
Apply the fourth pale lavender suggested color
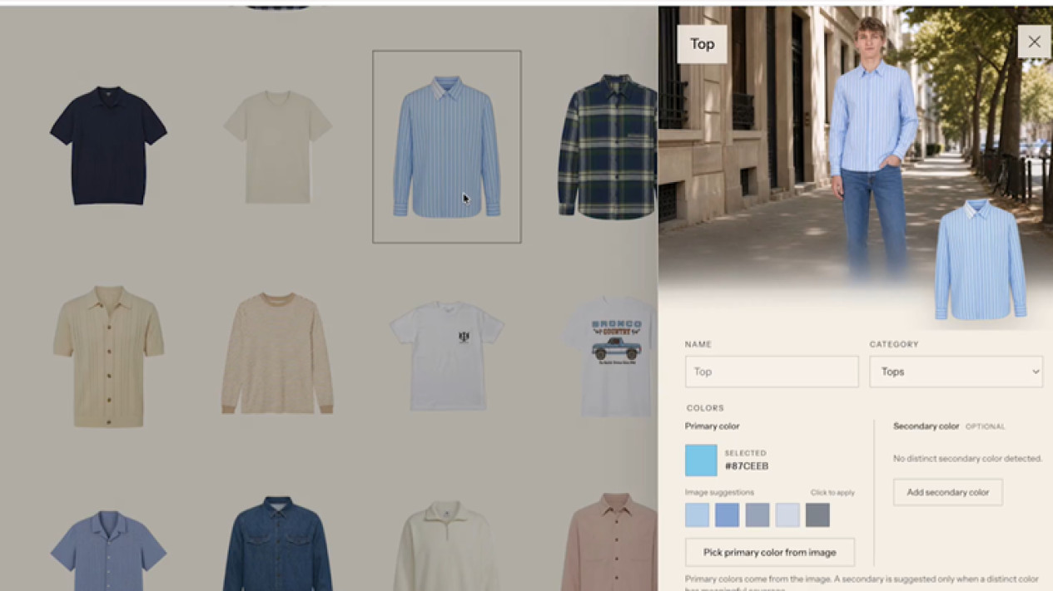click(x=787, y=515)
